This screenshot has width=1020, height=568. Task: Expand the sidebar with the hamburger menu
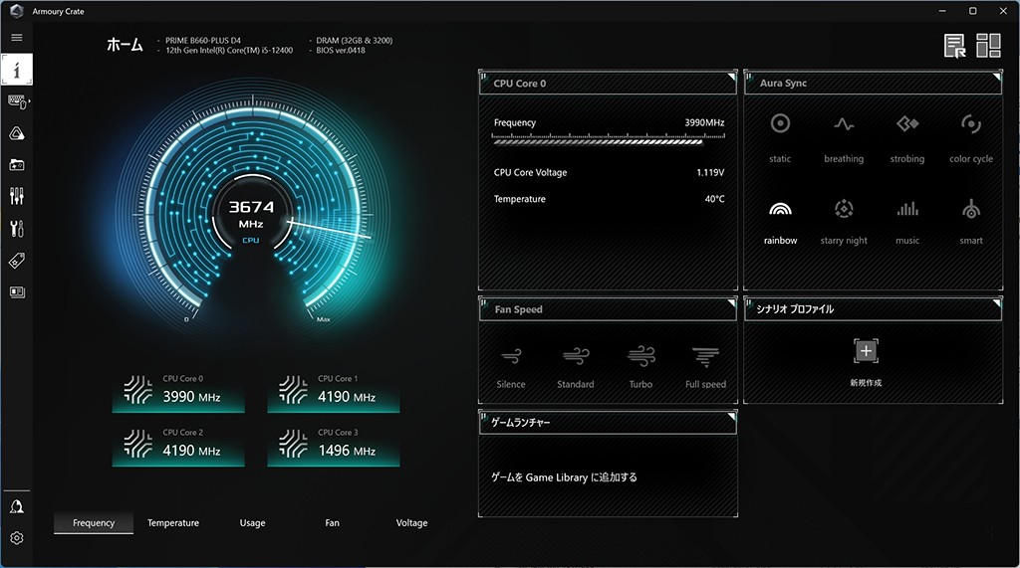coord(17,38)
